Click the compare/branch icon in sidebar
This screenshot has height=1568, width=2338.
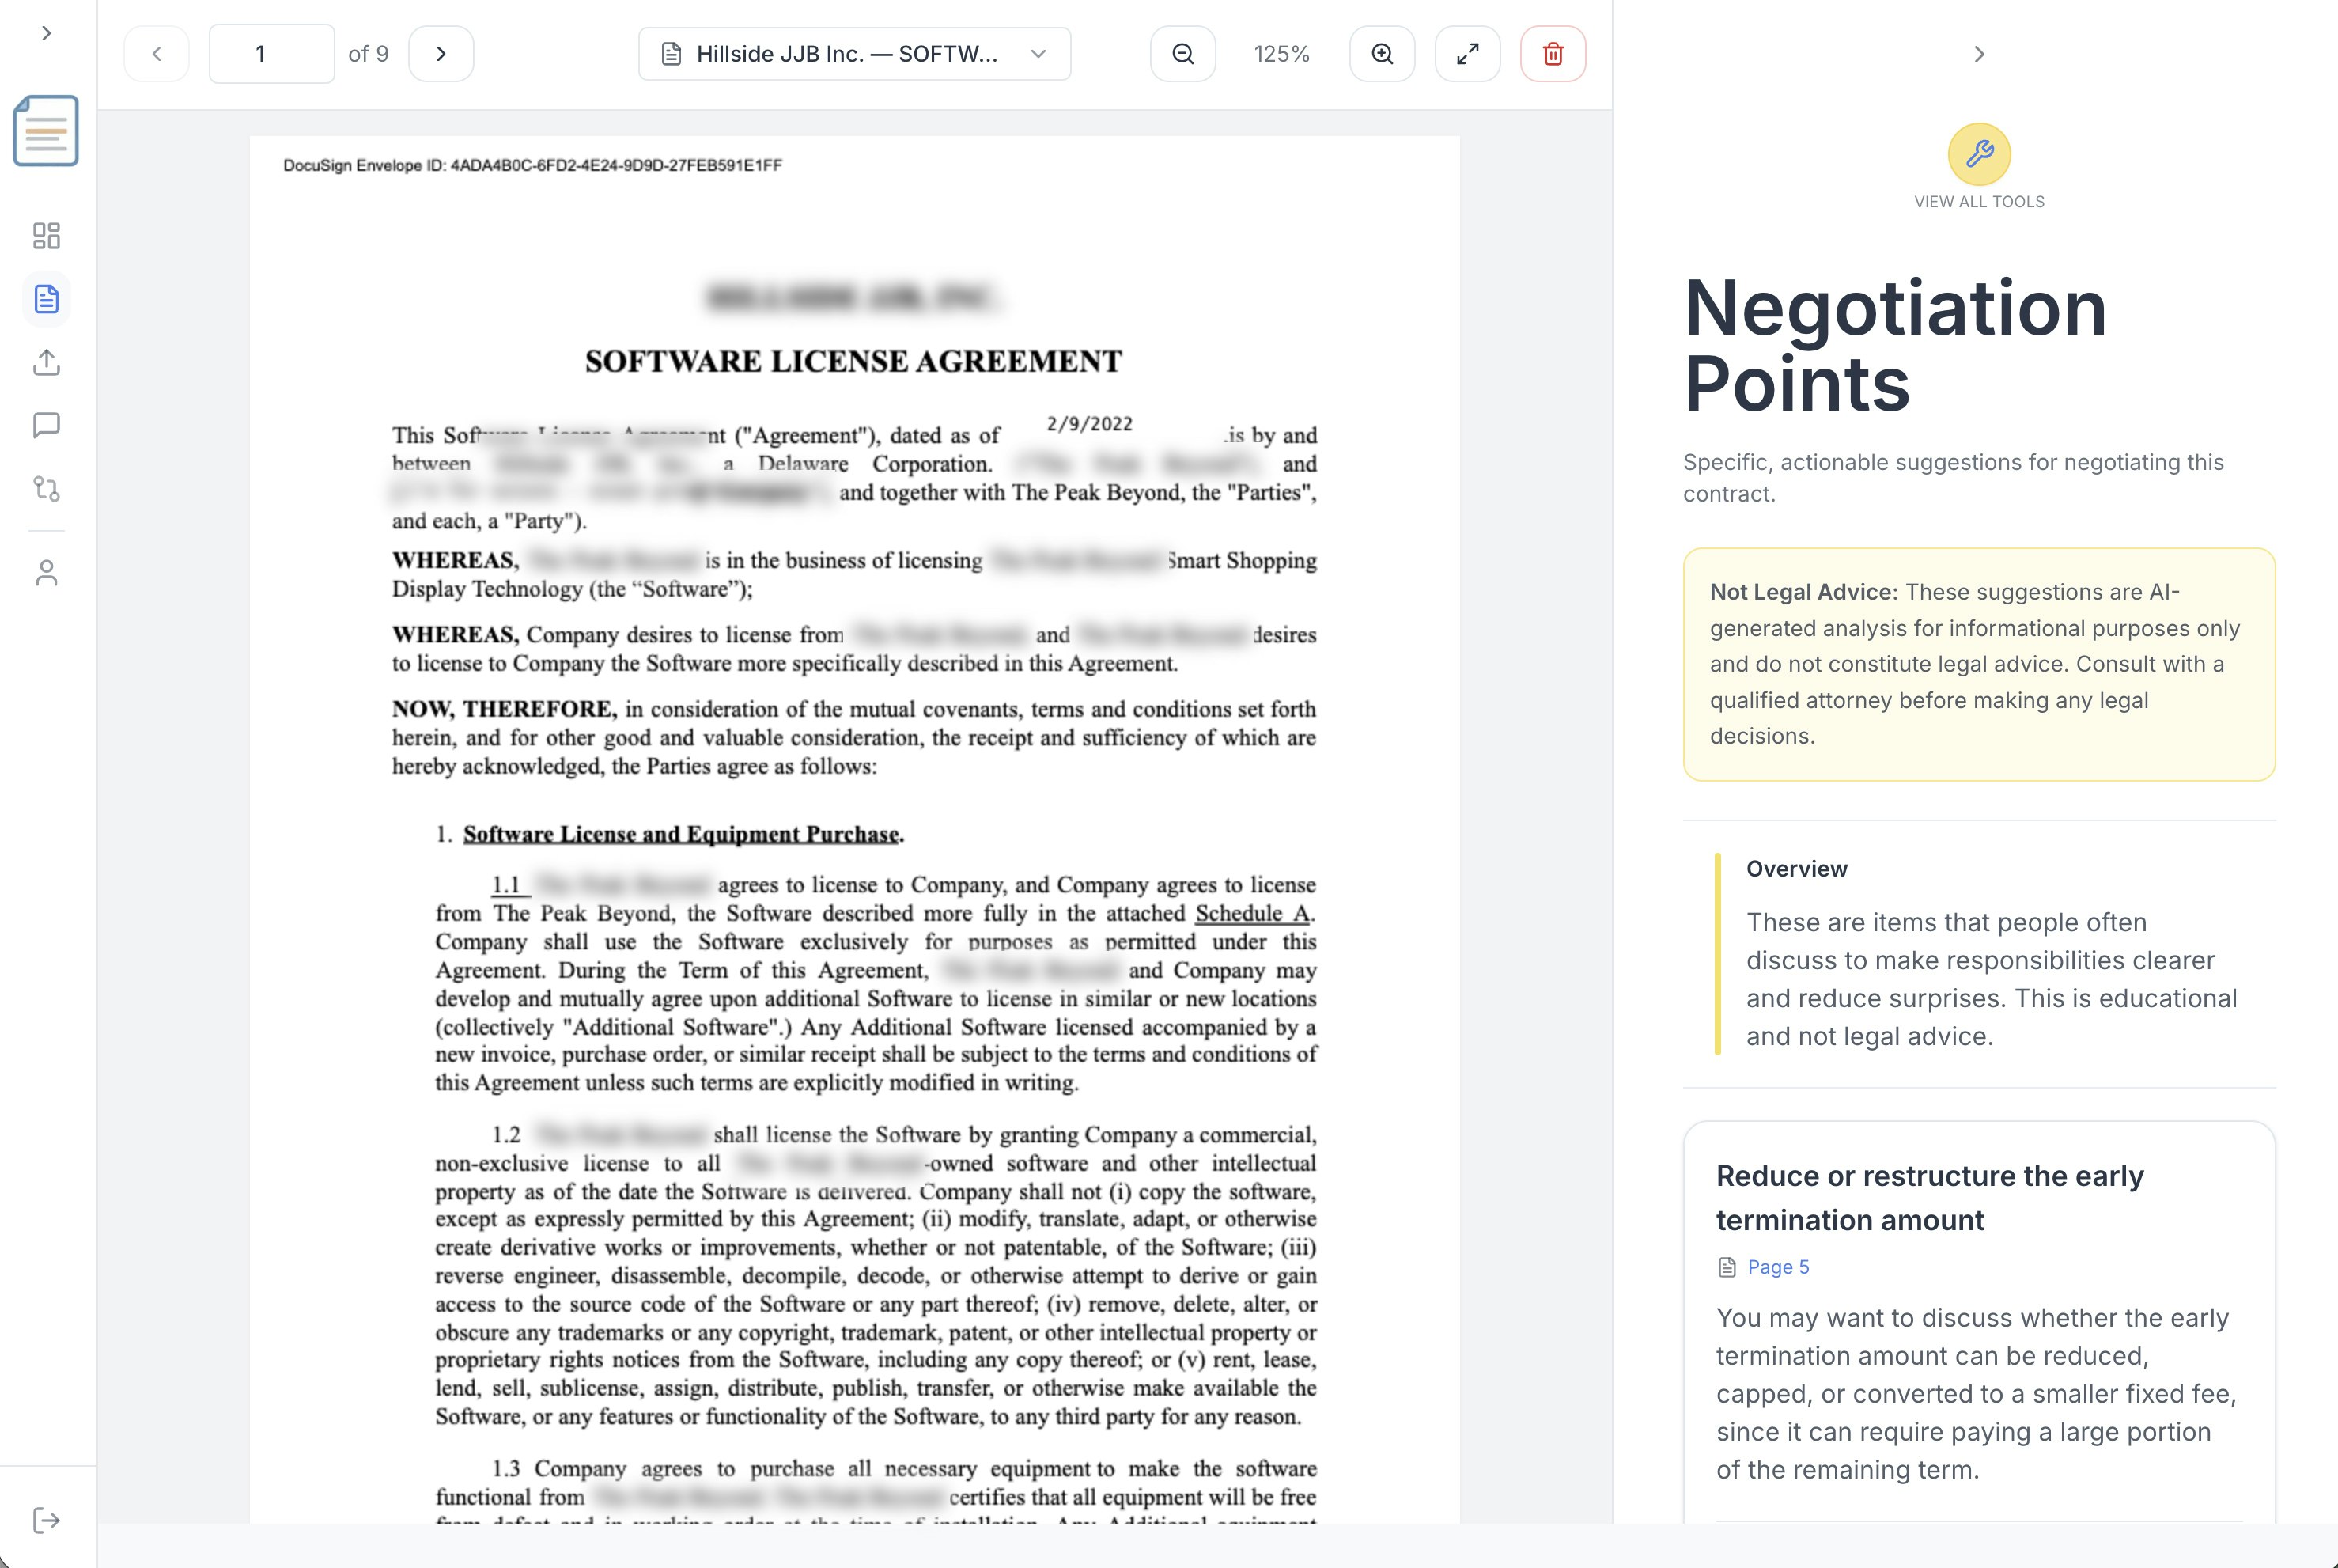tap(46, 489)
